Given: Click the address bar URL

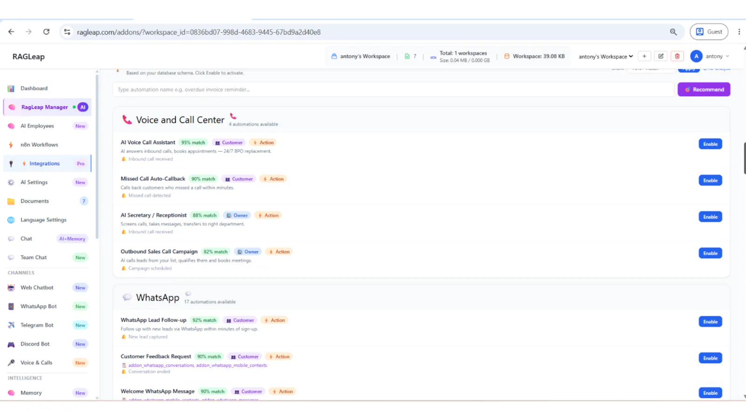Looking at the screenshot, I should click(199, 32).
